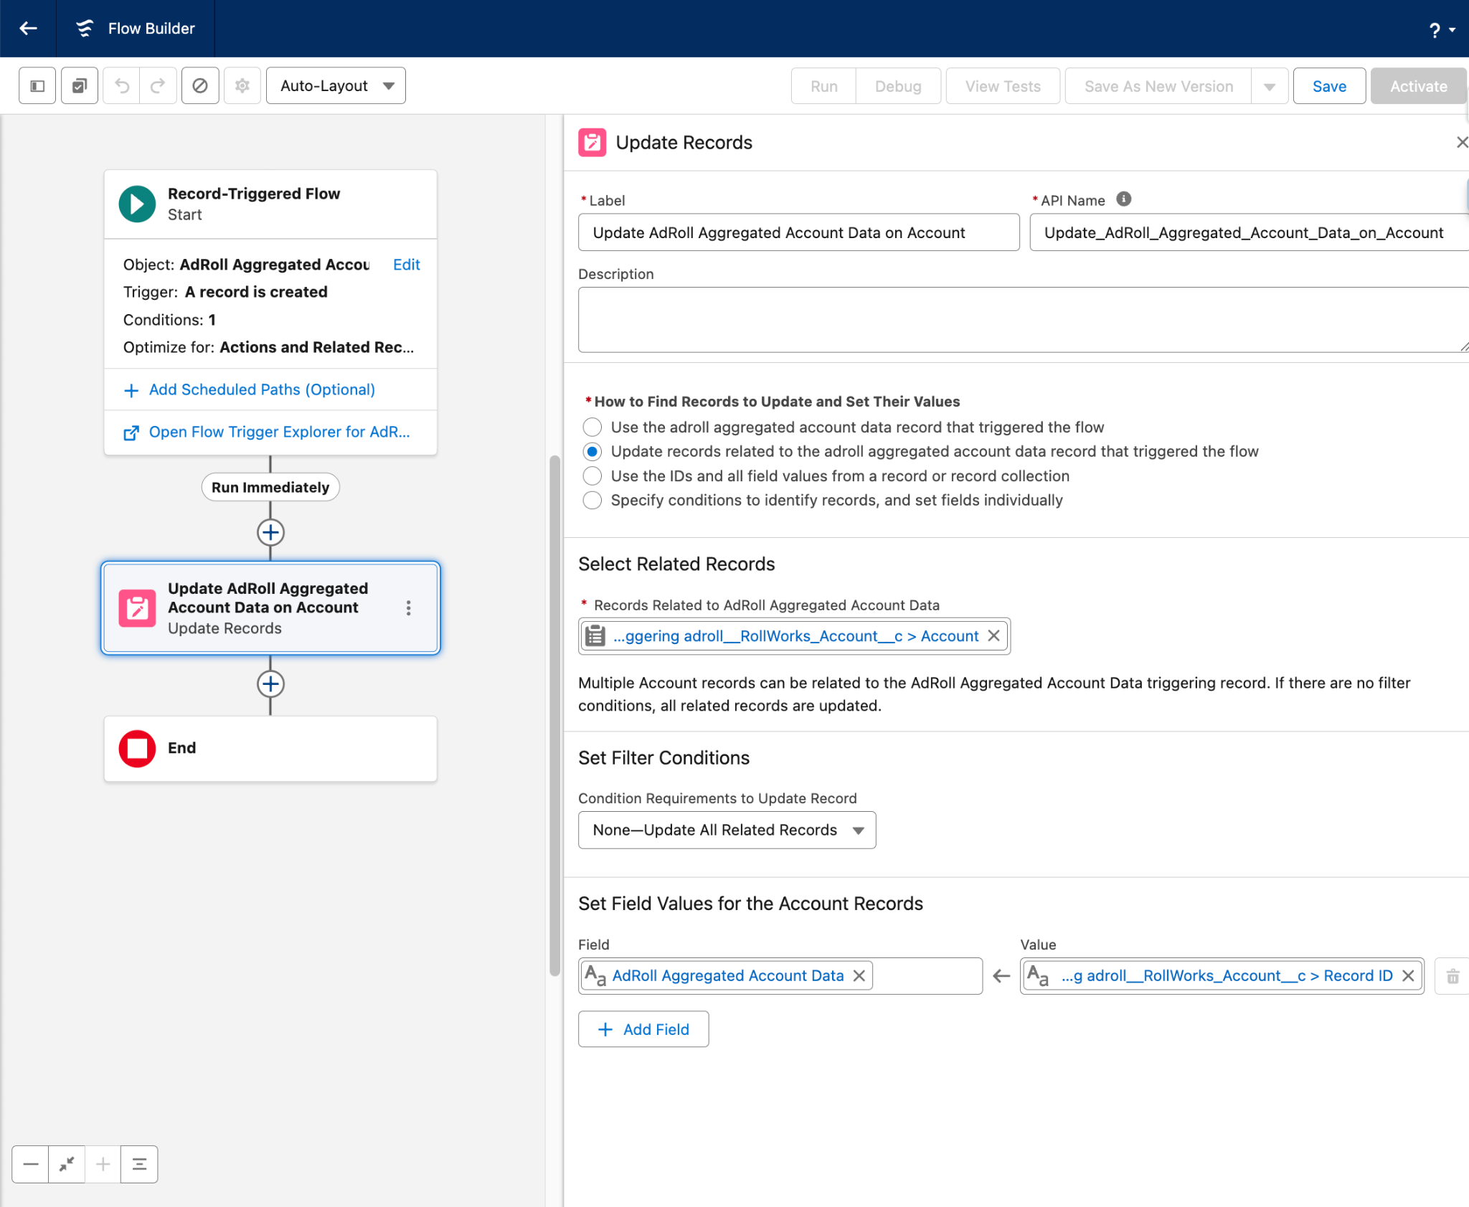Image resolution: width=1469 pixels, height=1207 pixels.
Task: Click the Save button
Action: [1329, 86]
